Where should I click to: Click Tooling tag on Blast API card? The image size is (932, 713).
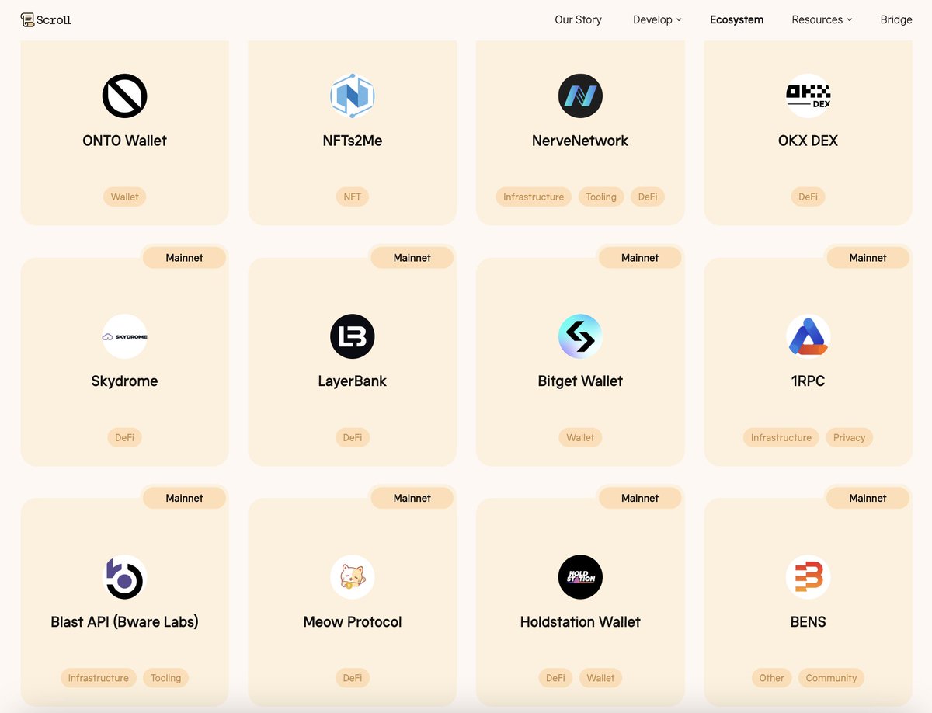(165, 678)
